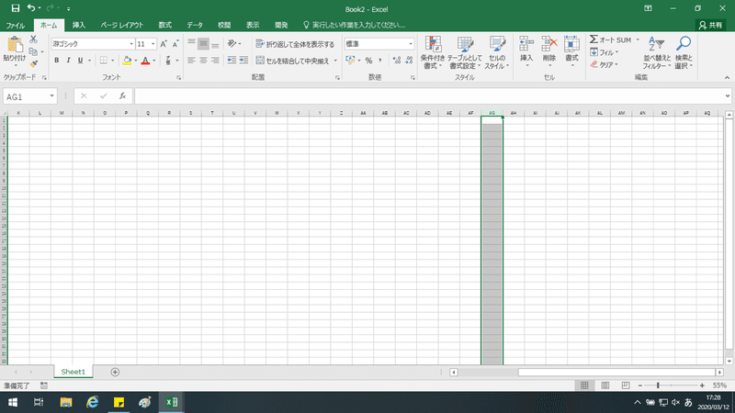The width and height of the screenshot is (735, 413).
Task: Switch to the View (表示) tab
Action: click(253, 26)
